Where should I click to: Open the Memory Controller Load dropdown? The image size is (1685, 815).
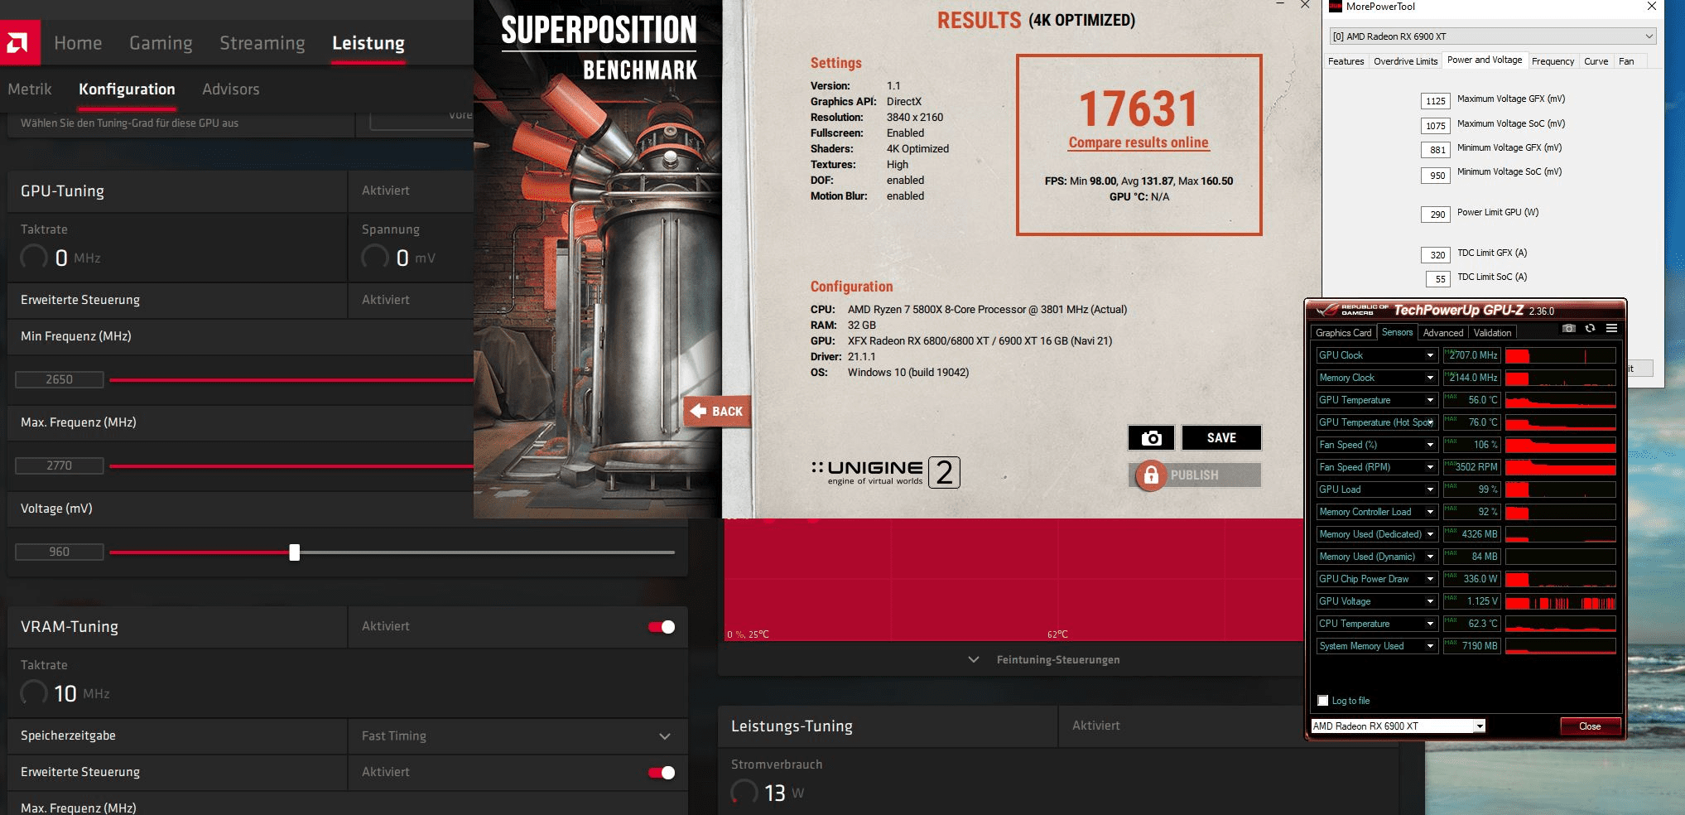(1430, 512)
